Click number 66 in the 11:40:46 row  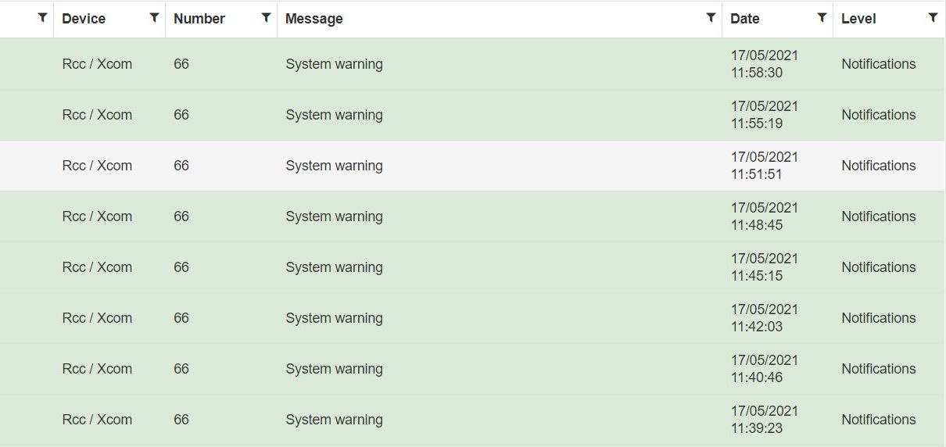[x=181, y=369]
